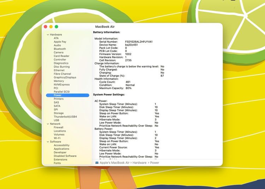
Task: Click the State of Charge value 87
Action: click(x=162, y=76)
